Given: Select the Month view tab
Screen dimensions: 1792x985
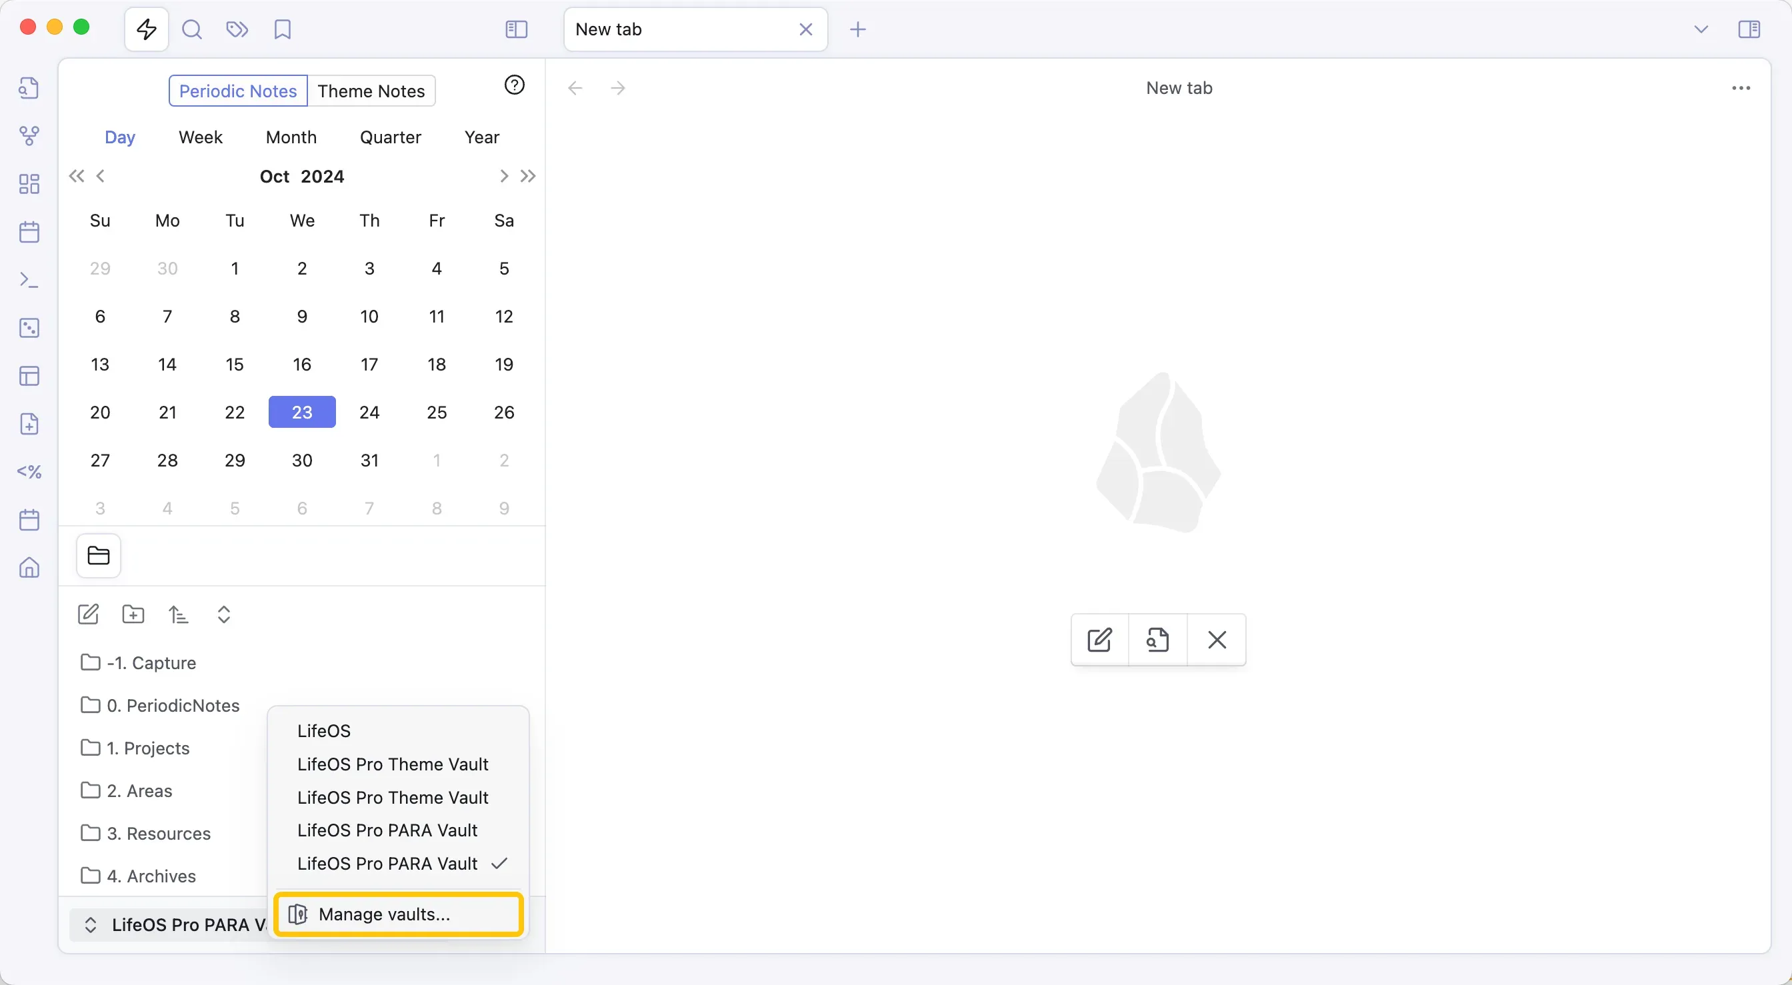Looking at the screenshot, I should 291,137.
